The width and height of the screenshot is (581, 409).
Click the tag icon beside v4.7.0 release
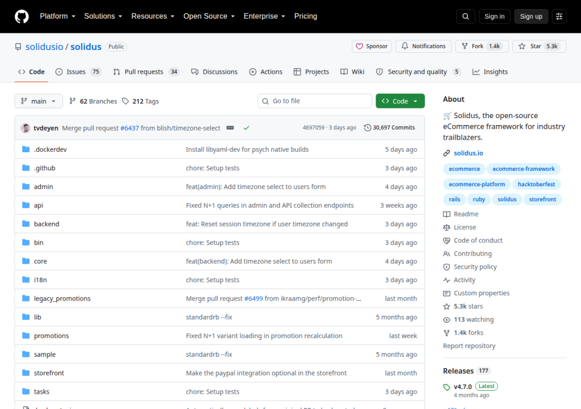pyautogui.click(x=447, y=387)
